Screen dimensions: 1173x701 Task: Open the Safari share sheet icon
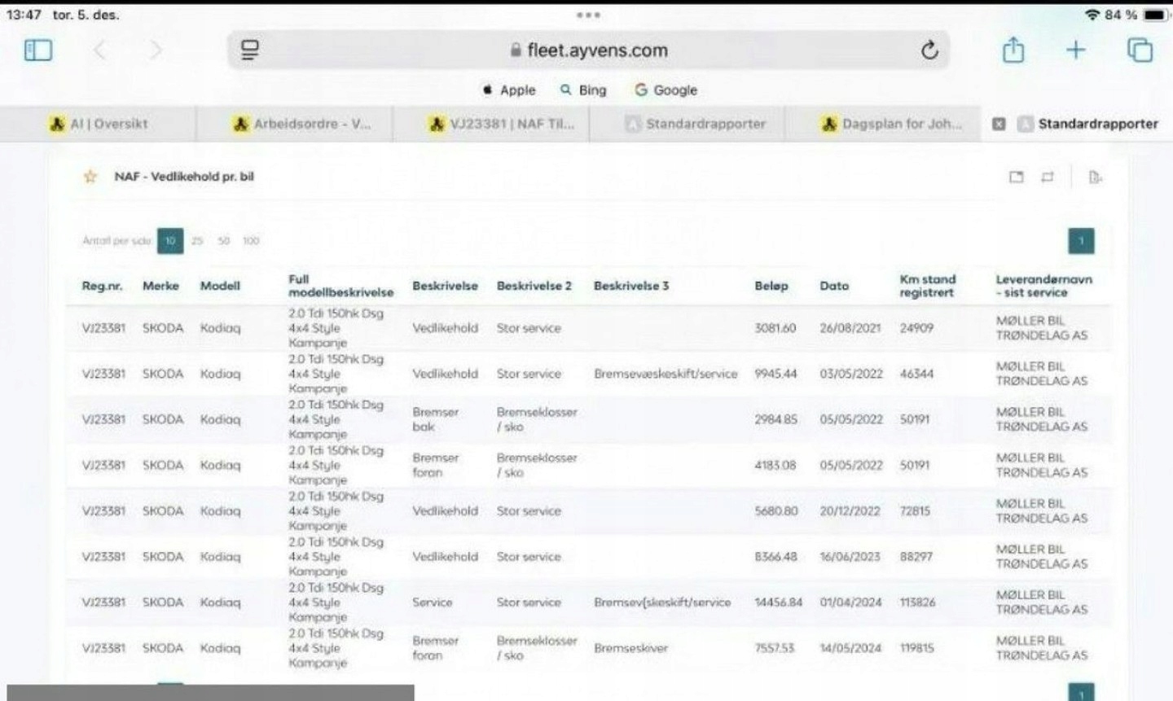pos(1013,50)
